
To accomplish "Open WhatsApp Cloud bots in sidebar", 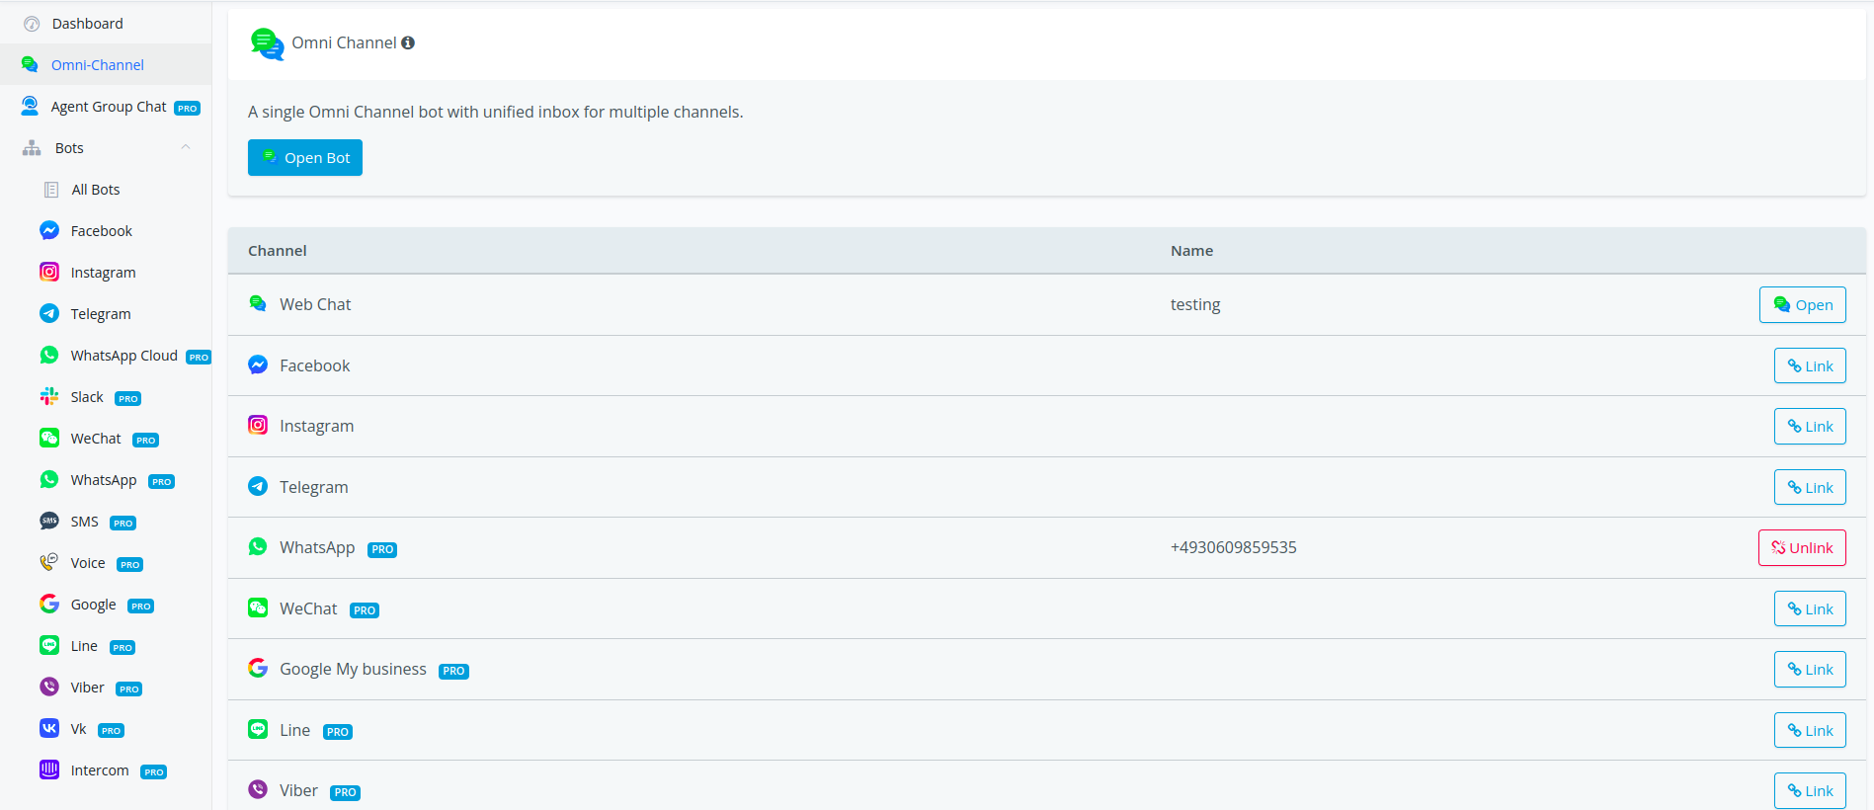I will (123, 356).
